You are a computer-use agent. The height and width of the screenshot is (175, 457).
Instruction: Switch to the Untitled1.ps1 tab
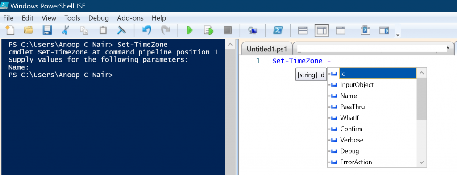267,49
